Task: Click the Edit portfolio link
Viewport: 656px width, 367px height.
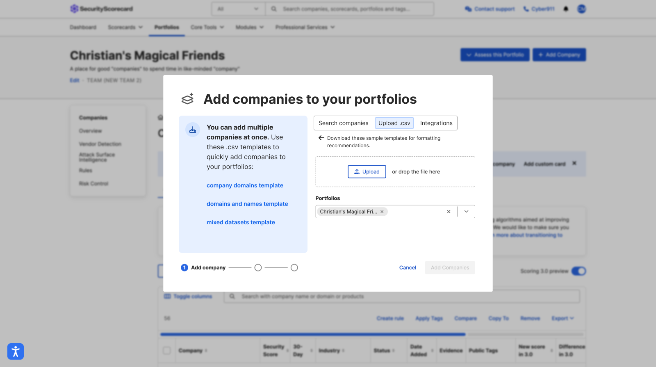Action: point(74,80)
